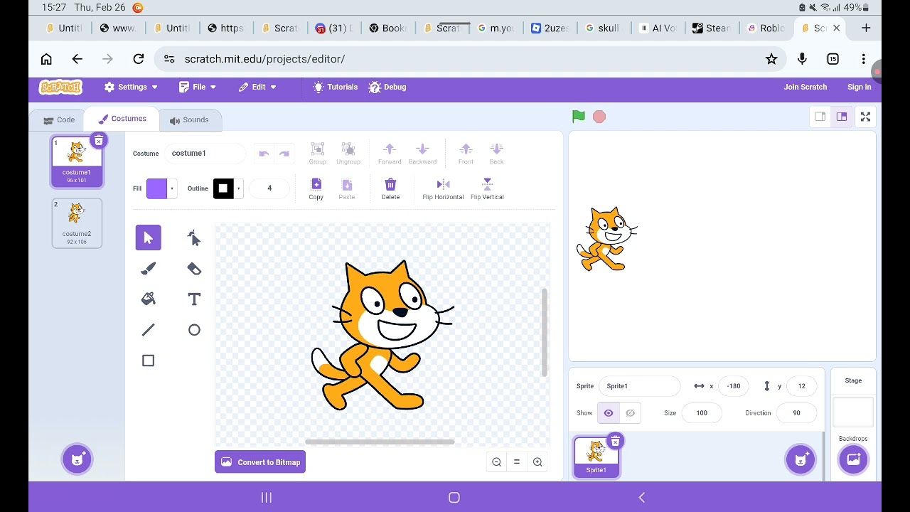Switch to the Code tab
The height and width of the screenshot is (512, 910).
point(59,120)
